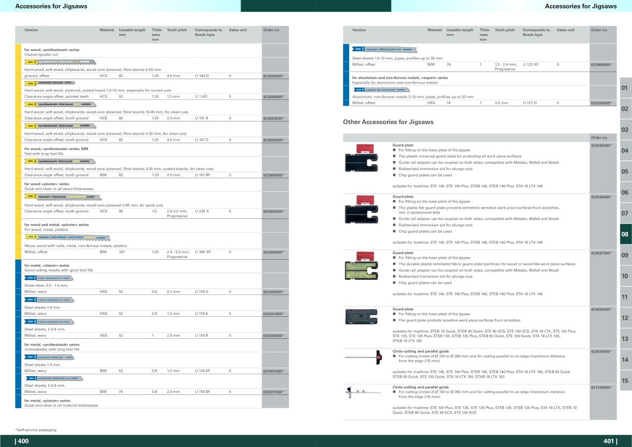Select highlighted chapter tab 08
This screenshot has width=632, height=447.
coord(625,234)
